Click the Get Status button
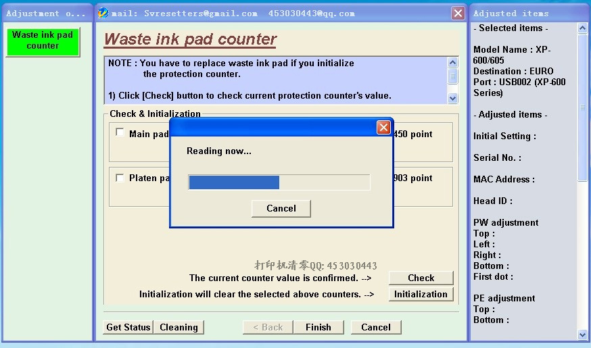The height and width of the screenshot is (348, 591). 128,327
